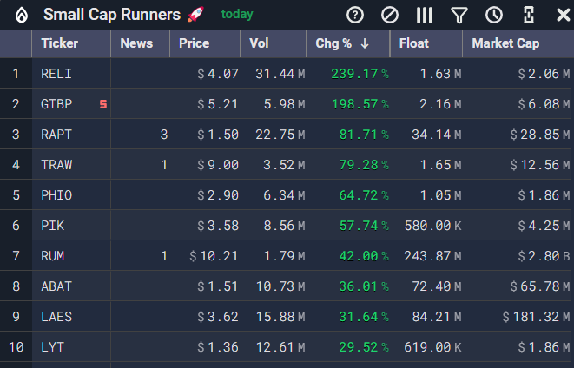Click the 57.74 % change value

point(364,226)
